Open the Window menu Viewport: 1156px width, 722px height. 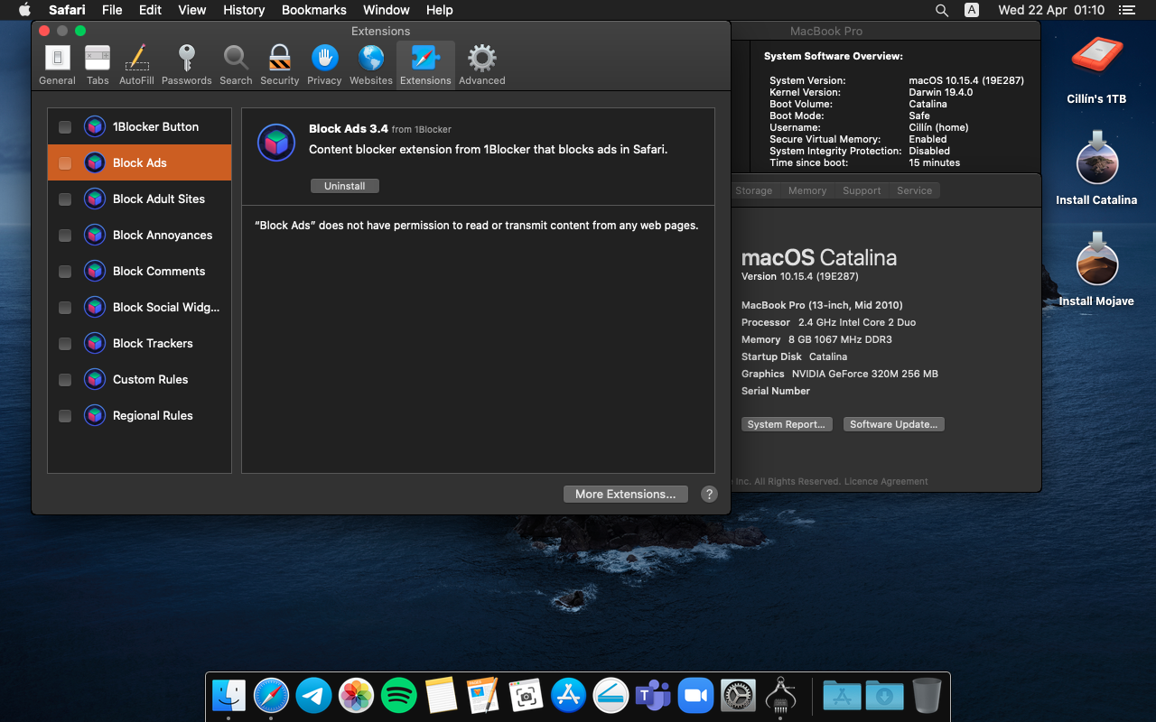click(387, 10)
